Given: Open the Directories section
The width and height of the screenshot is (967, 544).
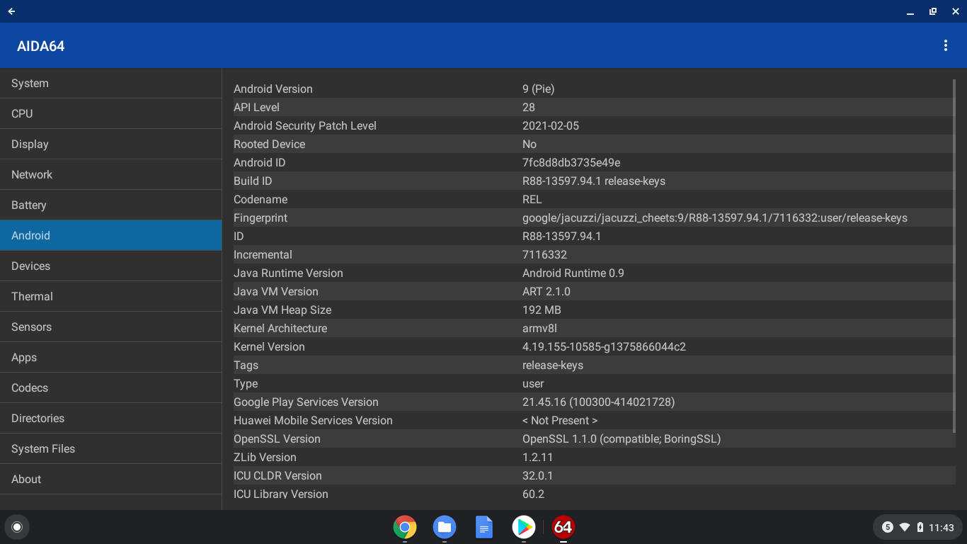Looking at the screenshot, I should click(111, 418).
